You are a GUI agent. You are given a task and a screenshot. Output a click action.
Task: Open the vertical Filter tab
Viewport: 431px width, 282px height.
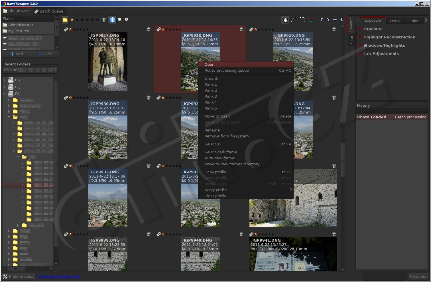pos(351,40)
